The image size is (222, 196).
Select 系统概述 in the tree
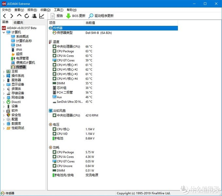22,37
